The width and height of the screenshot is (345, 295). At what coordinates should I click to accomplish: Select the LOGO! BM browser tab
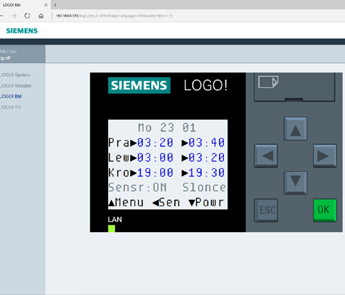tap(24, 5)
